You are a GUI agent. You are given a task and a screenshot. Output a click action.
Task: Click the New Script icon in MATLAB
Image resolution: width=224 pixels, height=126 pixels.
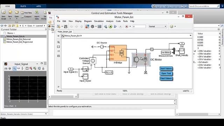3,15
